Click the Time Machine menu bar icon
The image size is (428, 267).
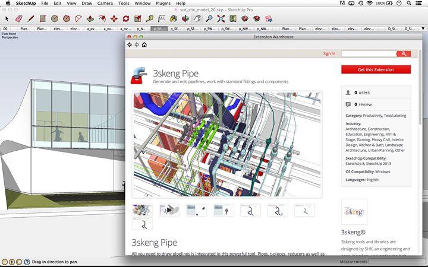pyautogui.click(x=361, y=3)
